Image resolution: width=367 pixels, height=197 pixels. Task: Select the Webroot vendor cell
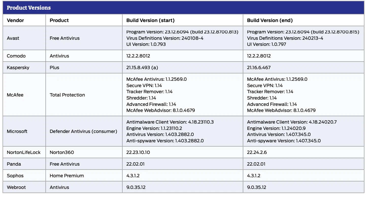click(16, 187)
